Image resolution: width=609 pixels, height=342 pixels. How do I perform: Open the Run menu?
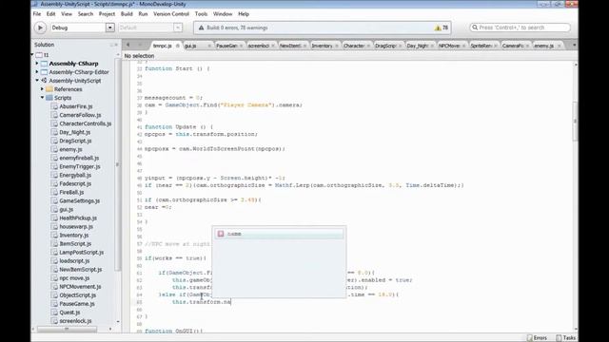pos(143,14)
